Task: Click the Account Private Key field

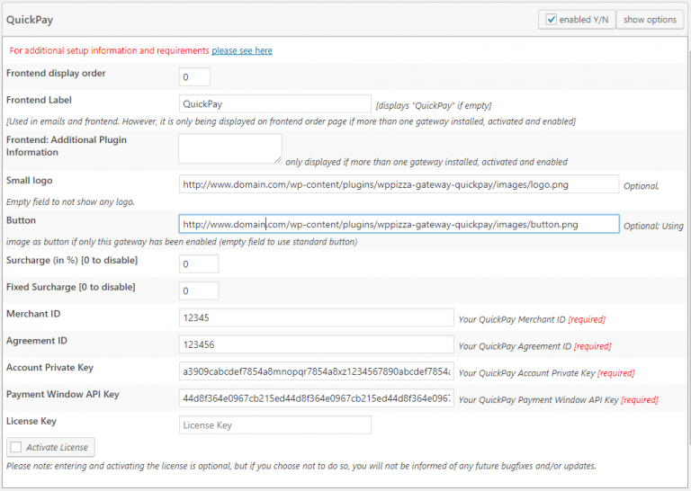Action: point(316,371)
